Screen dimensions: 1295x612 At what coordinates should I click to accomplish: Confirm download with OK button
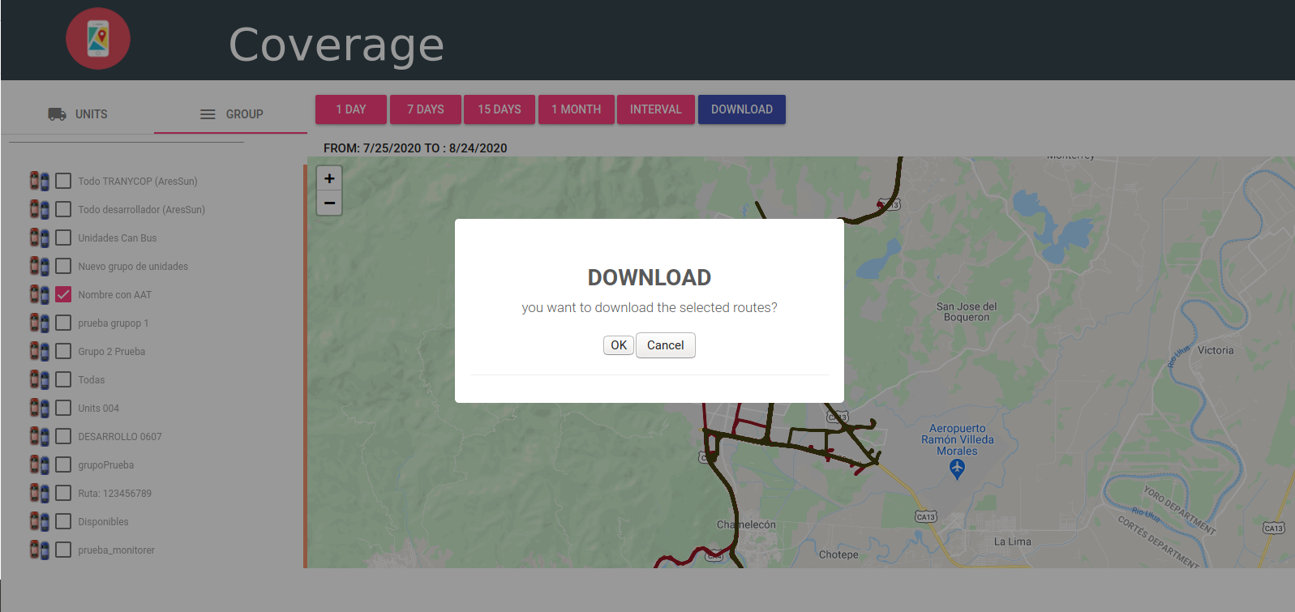619,345
